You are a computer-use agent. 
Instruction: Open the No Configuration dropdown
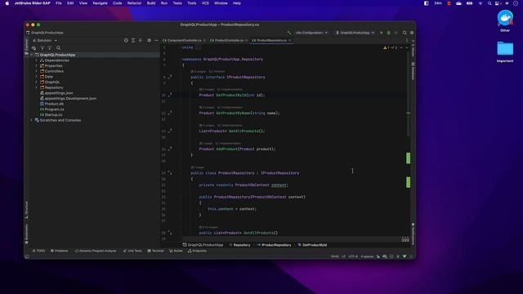click(311, 33)
